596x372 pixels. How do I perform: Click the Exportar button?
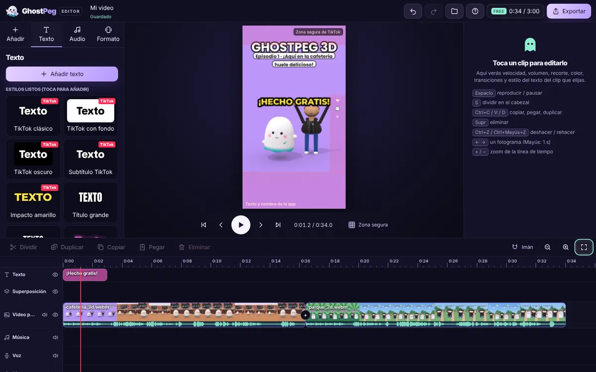[569, 11]
